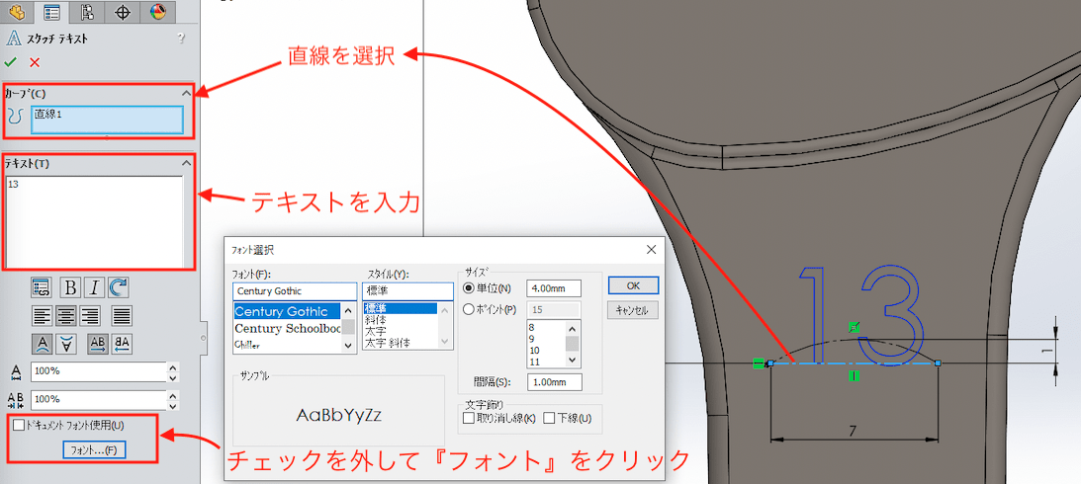Toggle ドキュメント フォント使用(U) checkbox
This screenshot has width=1081, height=484.
[19, 426]
